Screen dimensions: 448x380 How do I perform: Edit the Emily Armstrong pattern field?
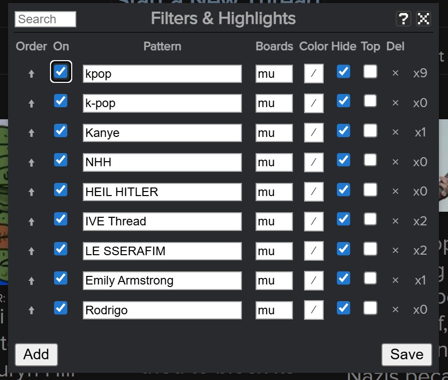(162, 280)
